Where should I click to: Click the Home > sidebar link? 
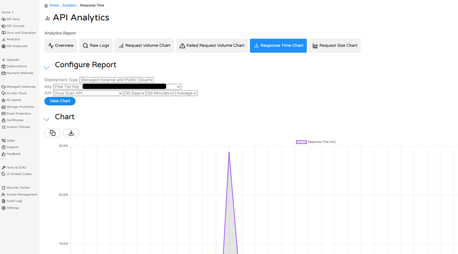click(8, 12)
